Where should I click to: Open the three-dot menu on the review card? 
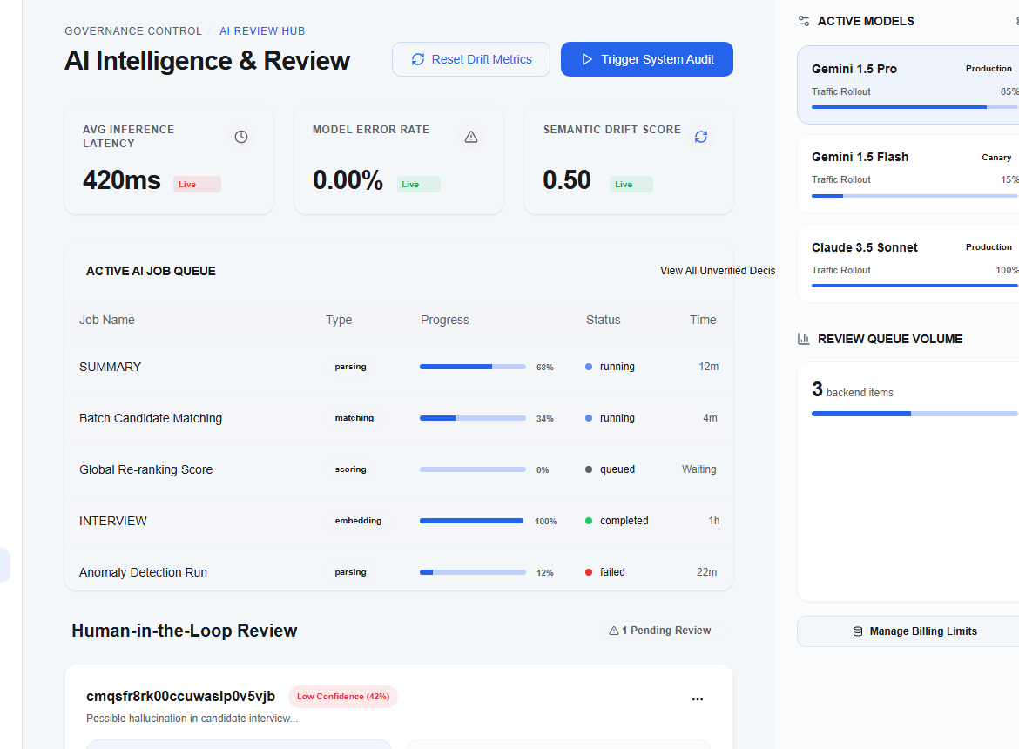[x=698, y=699]
